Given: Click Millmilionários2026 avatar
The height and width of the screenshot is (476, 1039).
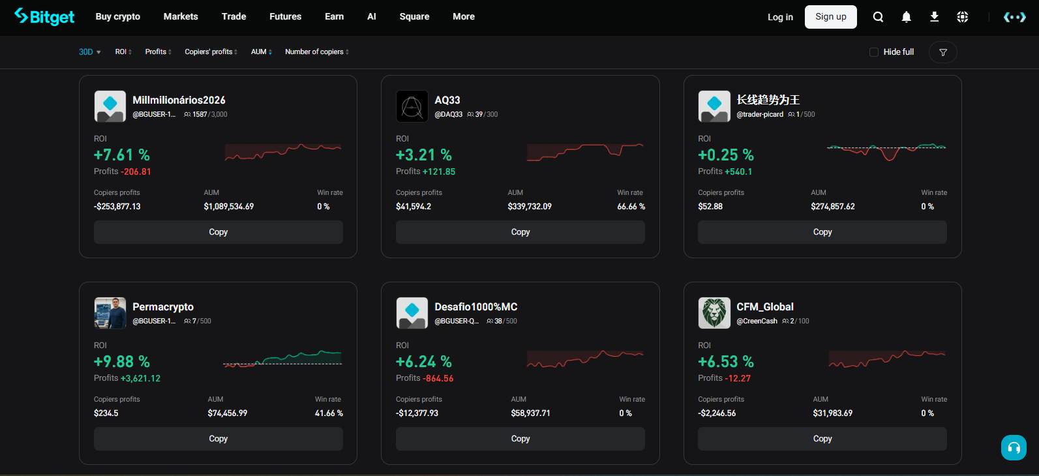Looking at the screenshot, I should tap(110, 106).
